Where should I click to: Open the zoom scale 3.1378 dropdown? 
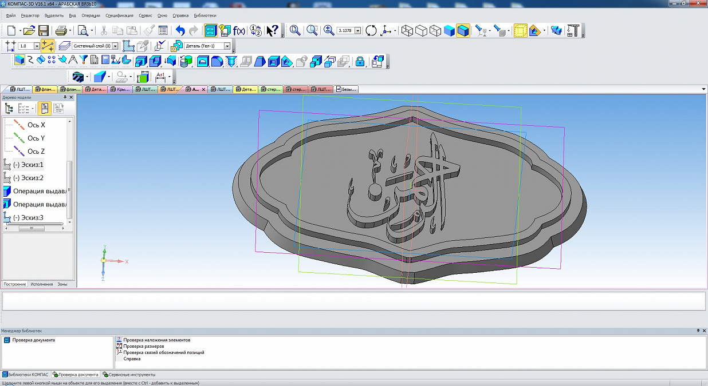(359, 31)
